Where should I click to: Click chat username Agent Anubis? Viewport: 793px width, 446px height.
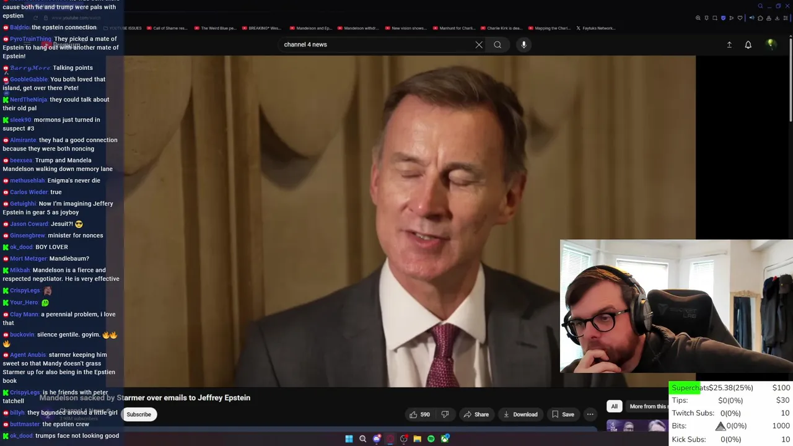point(28,355)
